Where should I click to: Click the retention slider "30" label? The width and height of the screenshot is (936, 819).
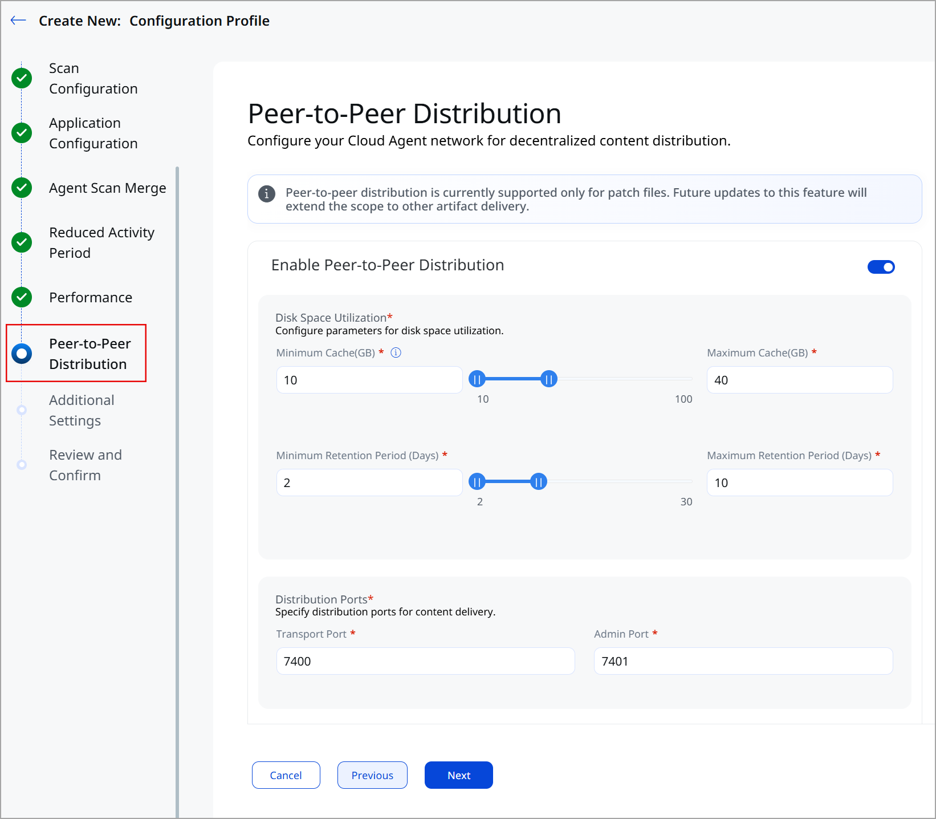pos(686,502)
